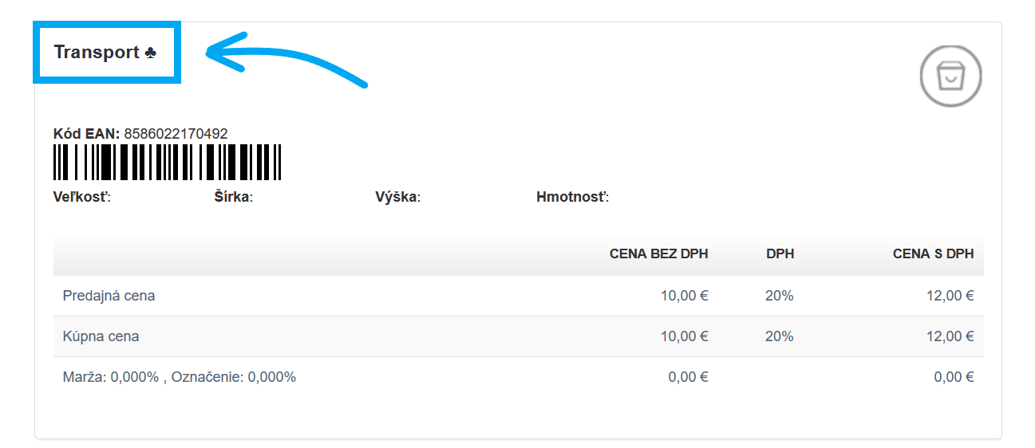
Task: Click the 10,00 € value in Predajná cena row
Action: pos(684,296)
